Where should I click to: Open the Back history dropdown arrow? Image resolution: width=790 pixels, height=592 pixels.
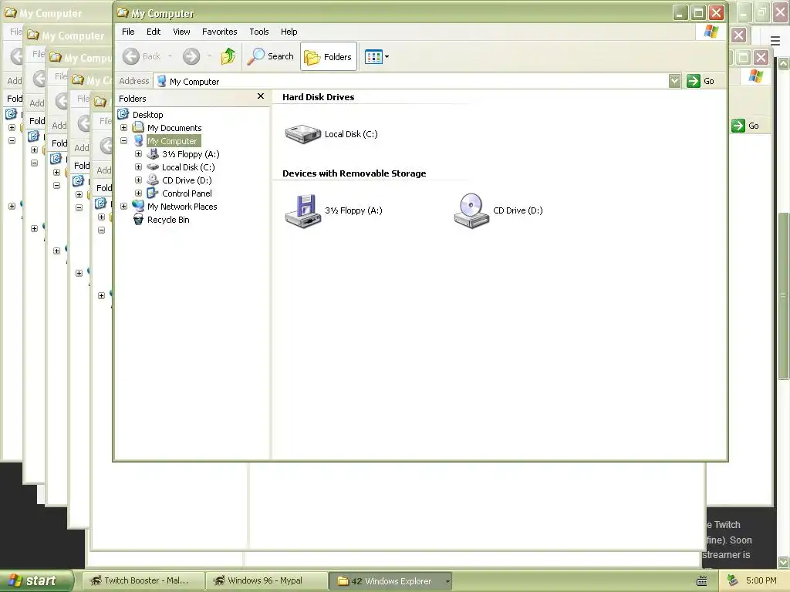170,56
